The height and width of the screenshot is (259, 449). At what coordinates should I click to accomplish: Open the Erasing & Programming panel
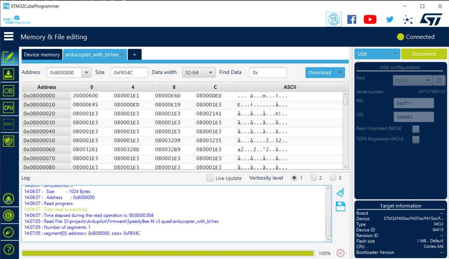(9, 74)
